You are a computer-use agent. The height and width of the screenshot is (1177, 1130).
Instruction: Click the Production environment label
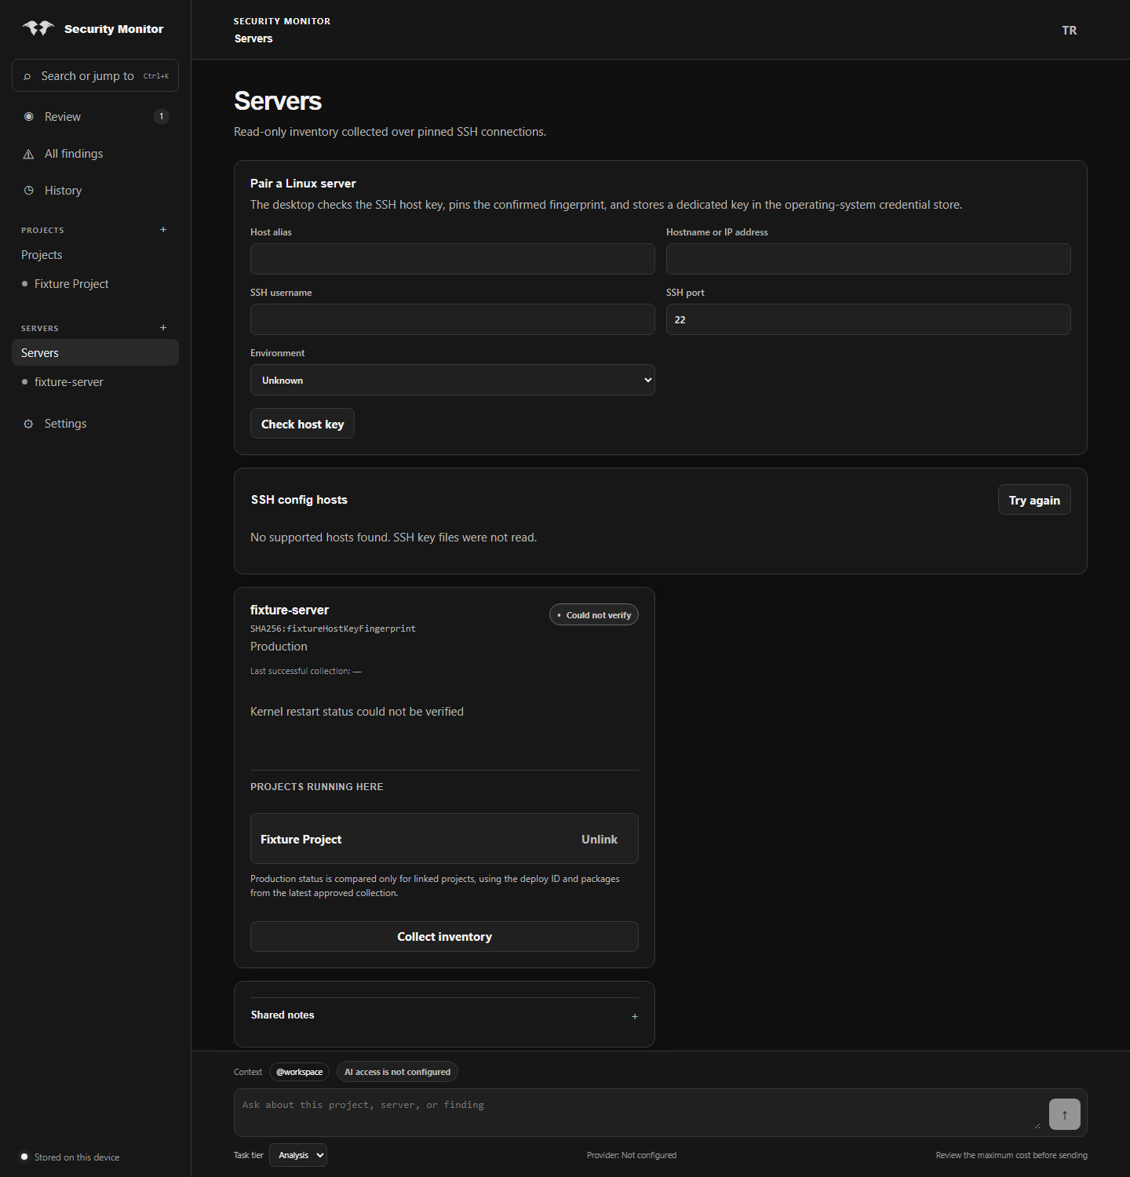(279, 647)
